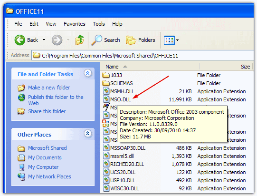Image resolution: width=257 pixels, height=196 pixels.
Task: Select the USP10.DLL file icon
Action: pos(106,180)
